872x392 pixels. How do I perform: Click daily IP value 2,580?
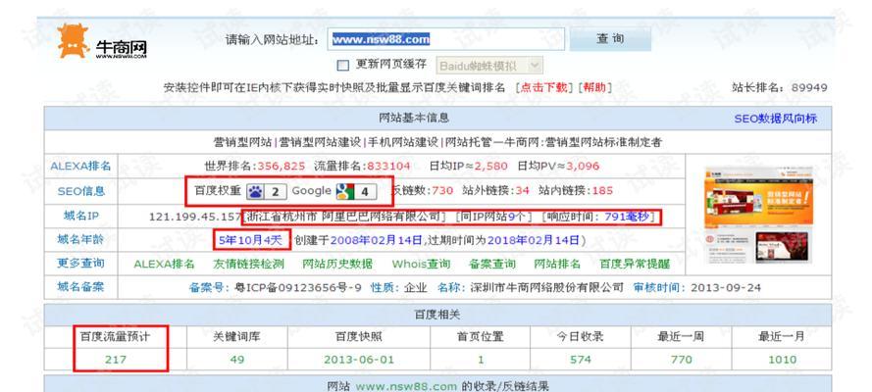[x=491, y=166]
